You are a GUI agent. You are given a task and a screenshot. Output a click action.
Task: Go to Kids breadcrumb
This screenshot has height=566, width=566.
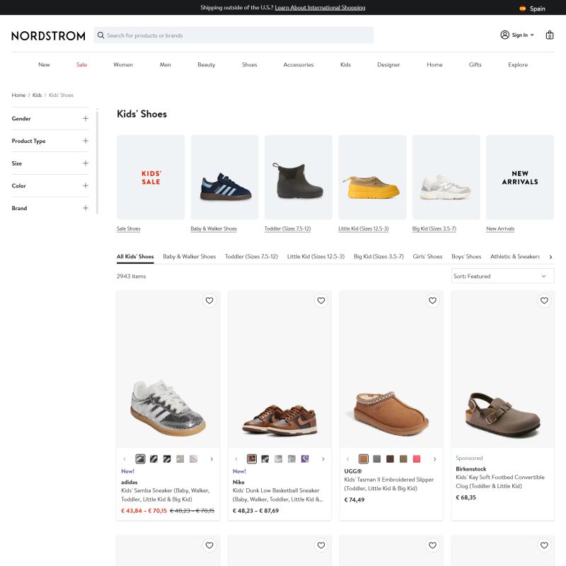(x=37, y=96)
